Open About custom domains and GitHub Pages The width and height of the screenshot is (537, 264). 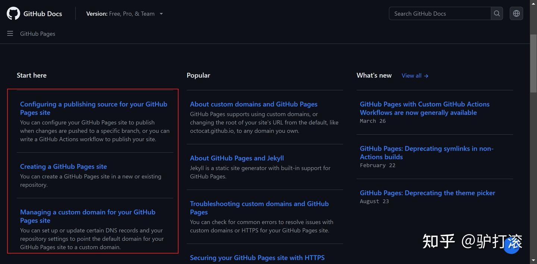pos(254,104)
